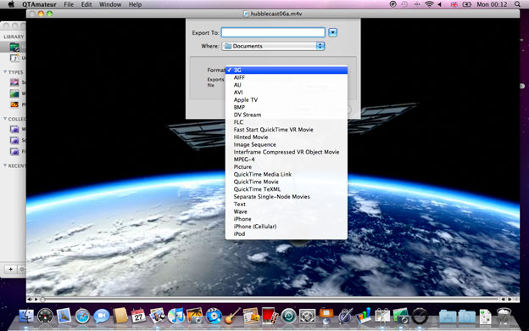Open the Window menu

(x=110, y=4)
